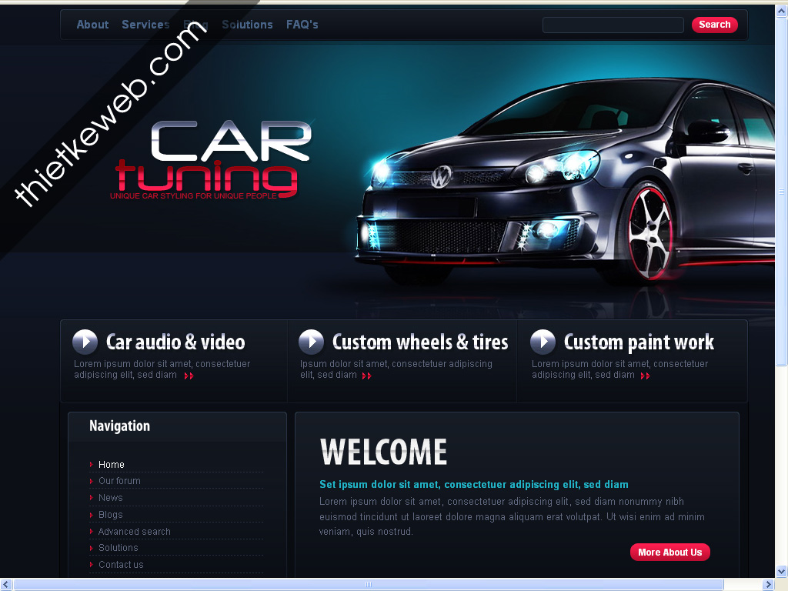Click red double arrow under Car audio & video
Image resolution: width=788 pixels, height=591 pixels.
189,376
